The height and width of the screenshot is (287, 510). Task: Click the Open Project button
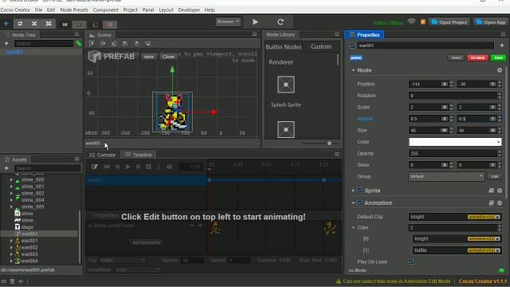point(449,22)
